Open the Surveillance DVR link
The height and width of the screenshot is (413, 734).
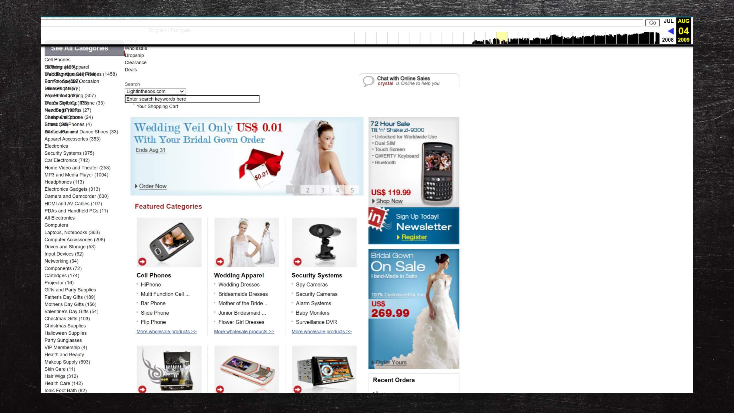tap(316, 322)
